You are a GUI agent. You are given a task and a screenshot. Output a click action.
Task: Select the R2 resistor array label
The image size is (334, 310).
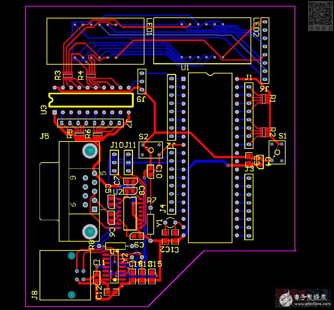coord(273,132)
